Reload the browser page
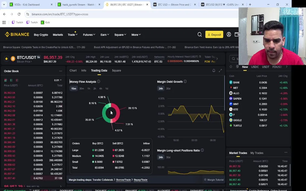The width and height of the screenshot is (306, 191). (19, 14)
